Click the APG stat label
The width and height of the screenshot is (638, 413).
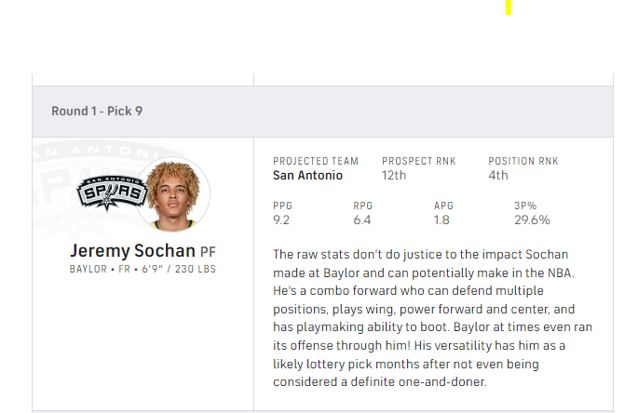click(x=443, y=206)
